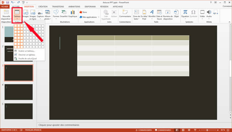The width and height of the screenshot is (232, 132).
Task: Click the Nouvelle diapositive icon
Action: 6,12
